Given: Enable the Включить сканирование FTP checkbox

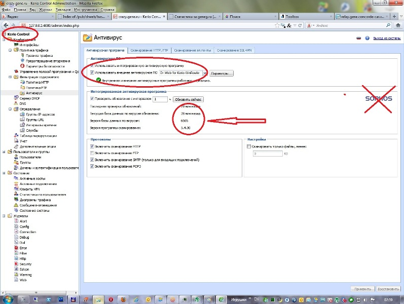Looking at the screenshot, I should (x=92, y=153).
